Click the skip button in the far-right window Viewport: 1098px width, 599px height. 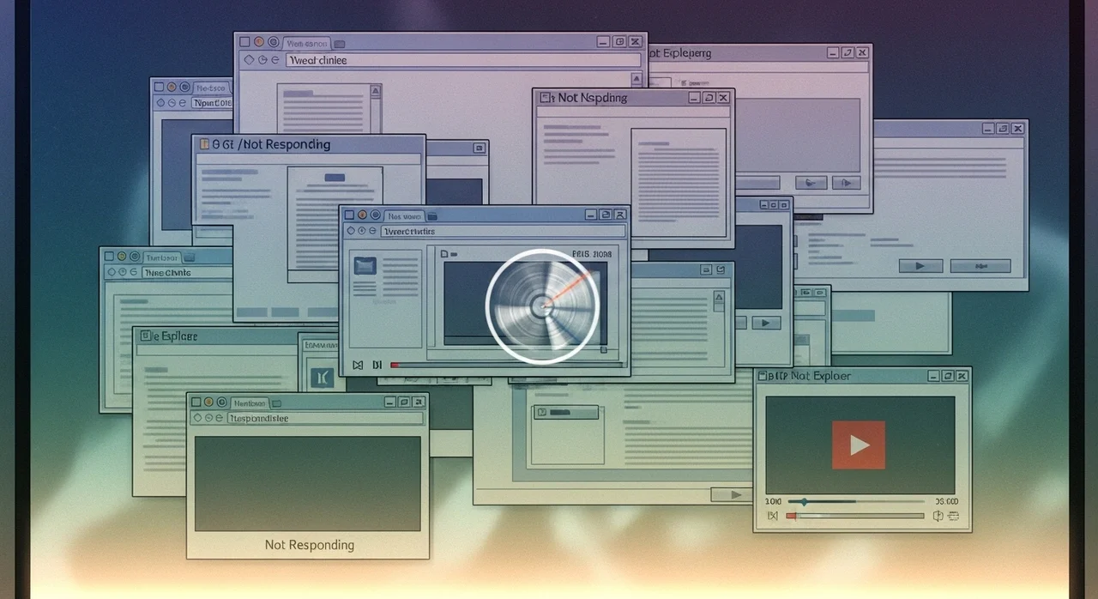point(980,266)
